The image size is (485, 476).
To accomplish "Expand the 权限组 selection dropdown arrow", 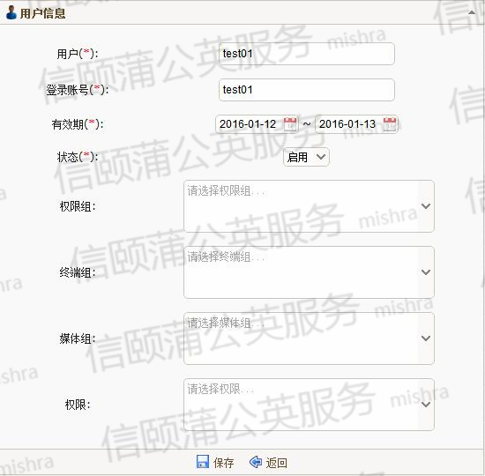I will (426, 206).
